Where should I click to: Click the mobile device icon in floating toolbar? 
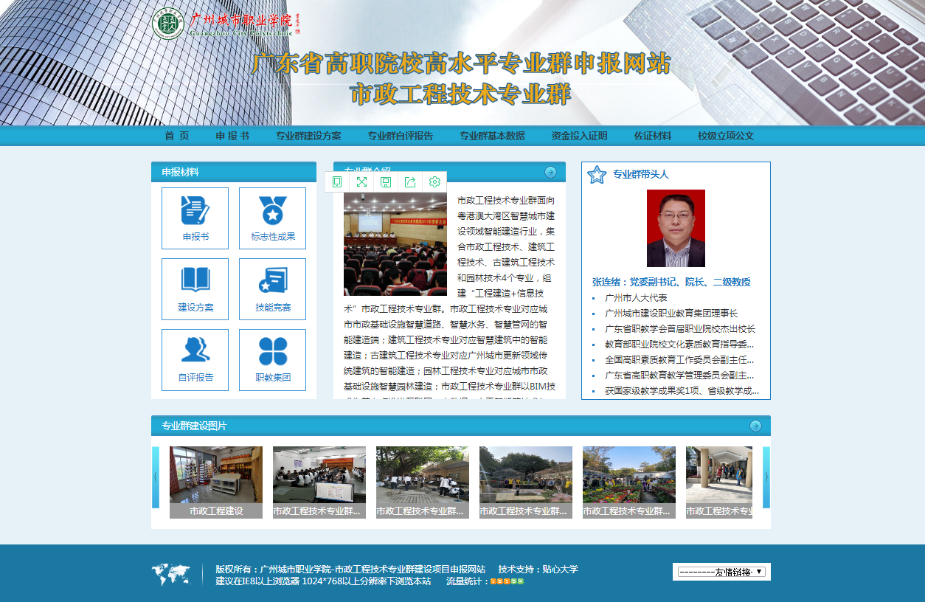pyautogui.click(x=337, y=182)
